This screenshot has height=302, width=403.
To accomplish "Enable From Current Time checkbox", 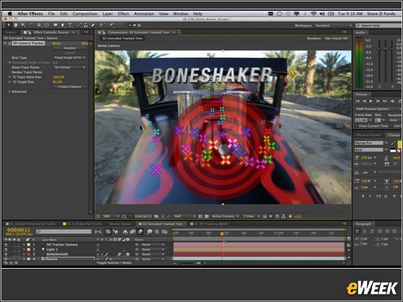I will tap(356, 126).
